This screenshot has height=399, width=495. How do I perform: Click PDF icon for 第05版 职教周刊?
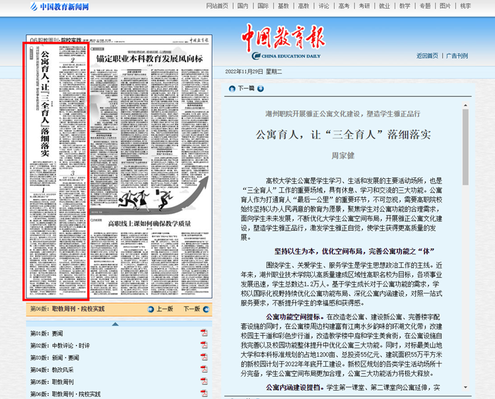[204, 382]
